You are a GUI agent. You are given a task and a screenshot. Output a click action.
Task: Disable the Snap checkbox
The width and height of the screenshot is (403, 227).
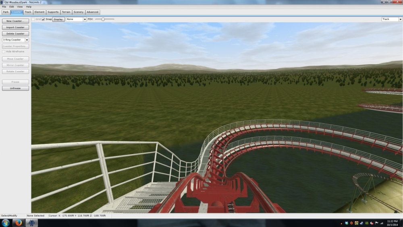coord(43,19)
